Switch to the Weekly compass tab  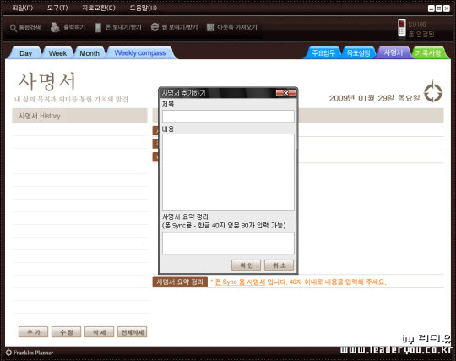[140, 53]
